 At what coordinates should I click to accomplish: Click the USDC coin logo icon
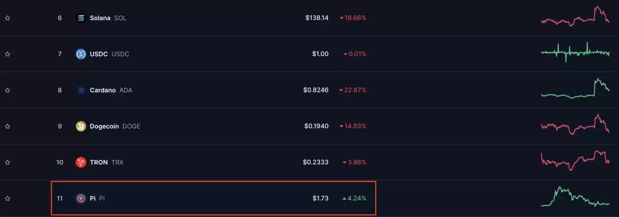[x=80, y=54]
